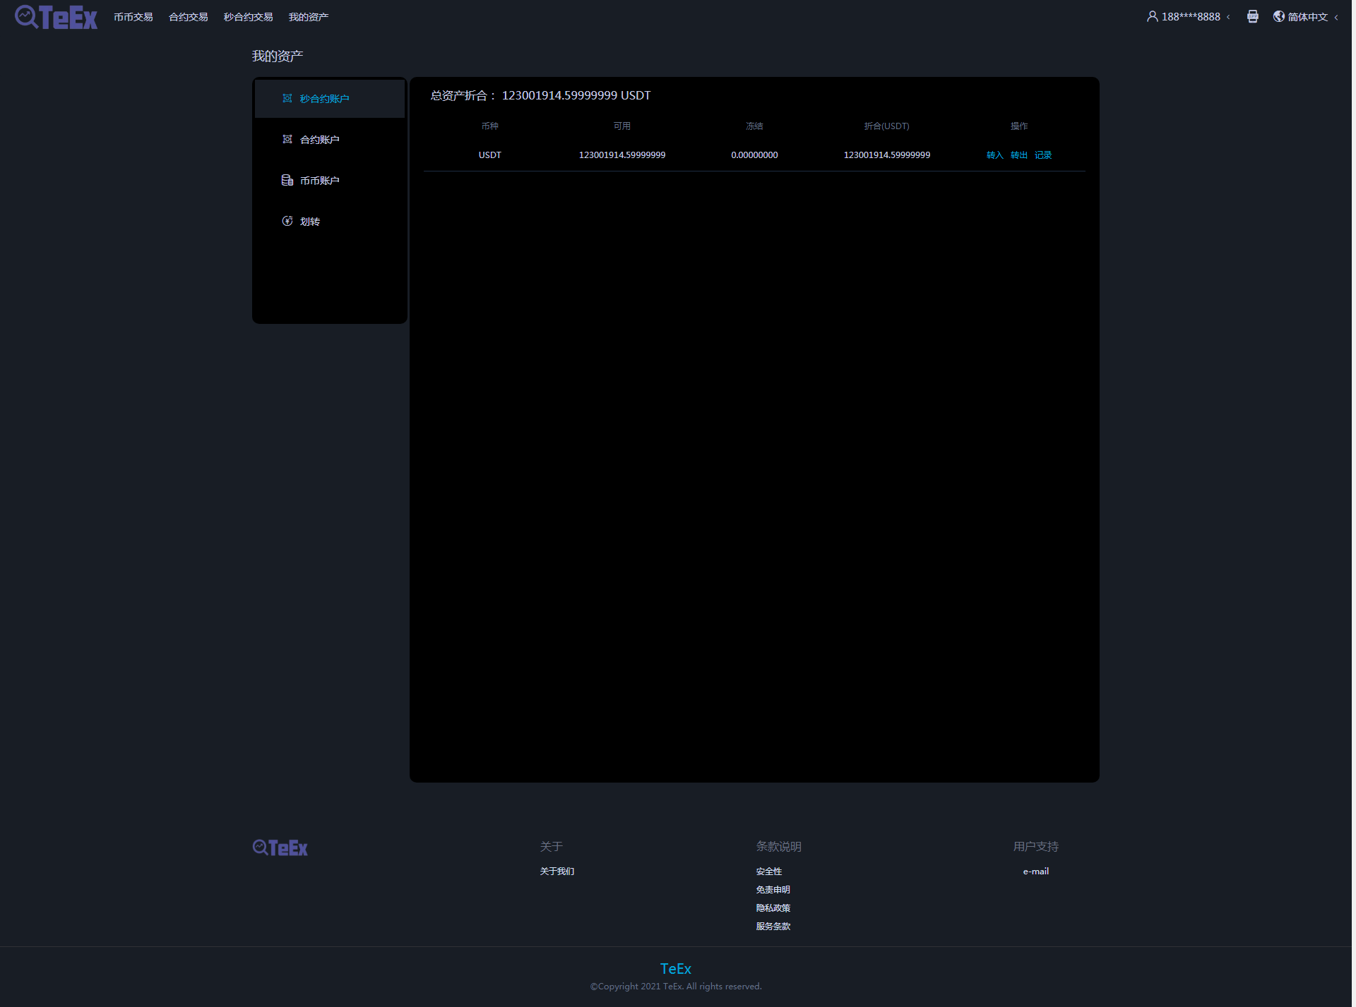Open the user account 188****8888 dropdown
The image size is (1356, 1007).
click(x=1188, y=16)
